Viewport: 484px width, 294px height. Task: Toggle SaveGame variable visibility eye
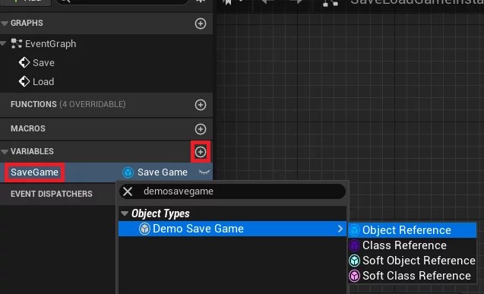pos(204,172)
